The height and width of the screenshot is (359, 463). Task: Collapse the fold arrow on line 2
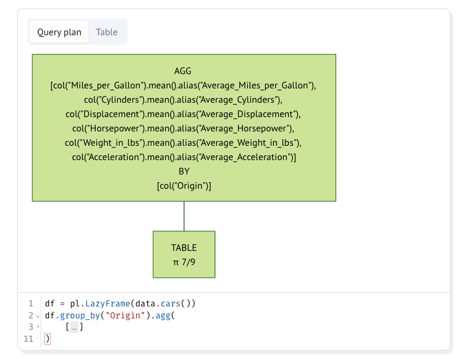[38, 315]
